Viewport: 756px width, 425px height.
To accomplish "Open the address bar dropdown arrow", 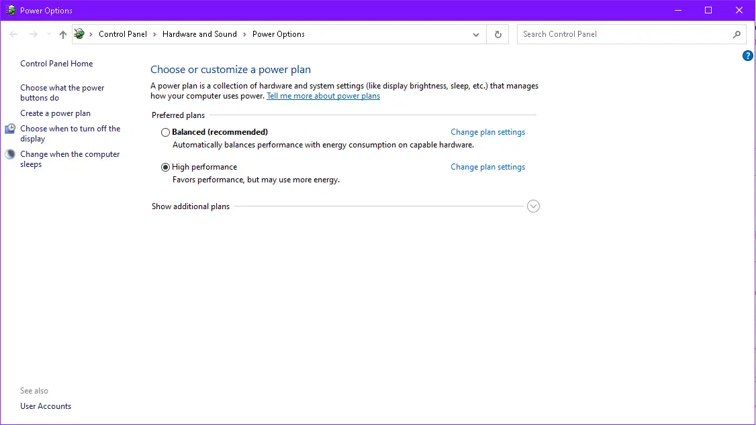I will [476, 34].
